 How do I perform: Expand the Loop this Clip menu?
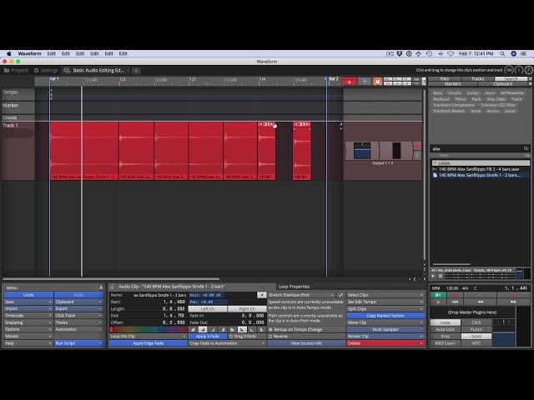[x=149, y=336]
